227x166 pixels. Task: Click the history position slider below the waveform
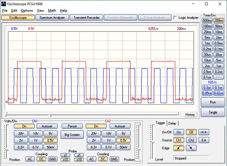[50, 115]
